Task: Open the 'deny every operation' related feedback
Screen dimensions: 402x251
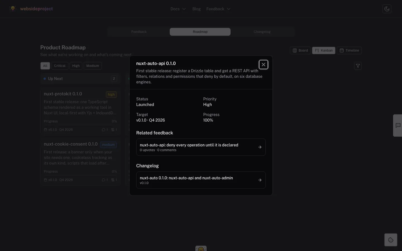Action: point(201,147)
